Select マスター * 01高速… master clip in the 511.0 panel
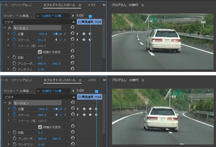Screen dimensions: 216x147 (18, 16)
